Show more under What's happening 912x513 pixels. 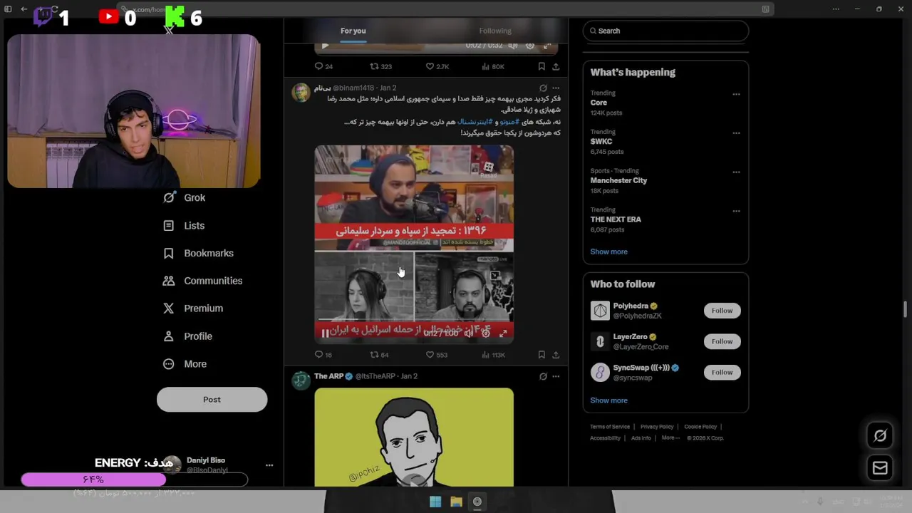tap(608, 252)
